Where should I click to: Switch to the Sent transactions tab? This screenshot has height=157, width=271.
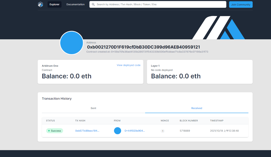click(93, 108)
